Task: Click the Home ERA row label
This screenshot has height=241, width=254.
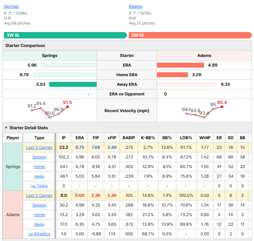Action: pos(127,75)
